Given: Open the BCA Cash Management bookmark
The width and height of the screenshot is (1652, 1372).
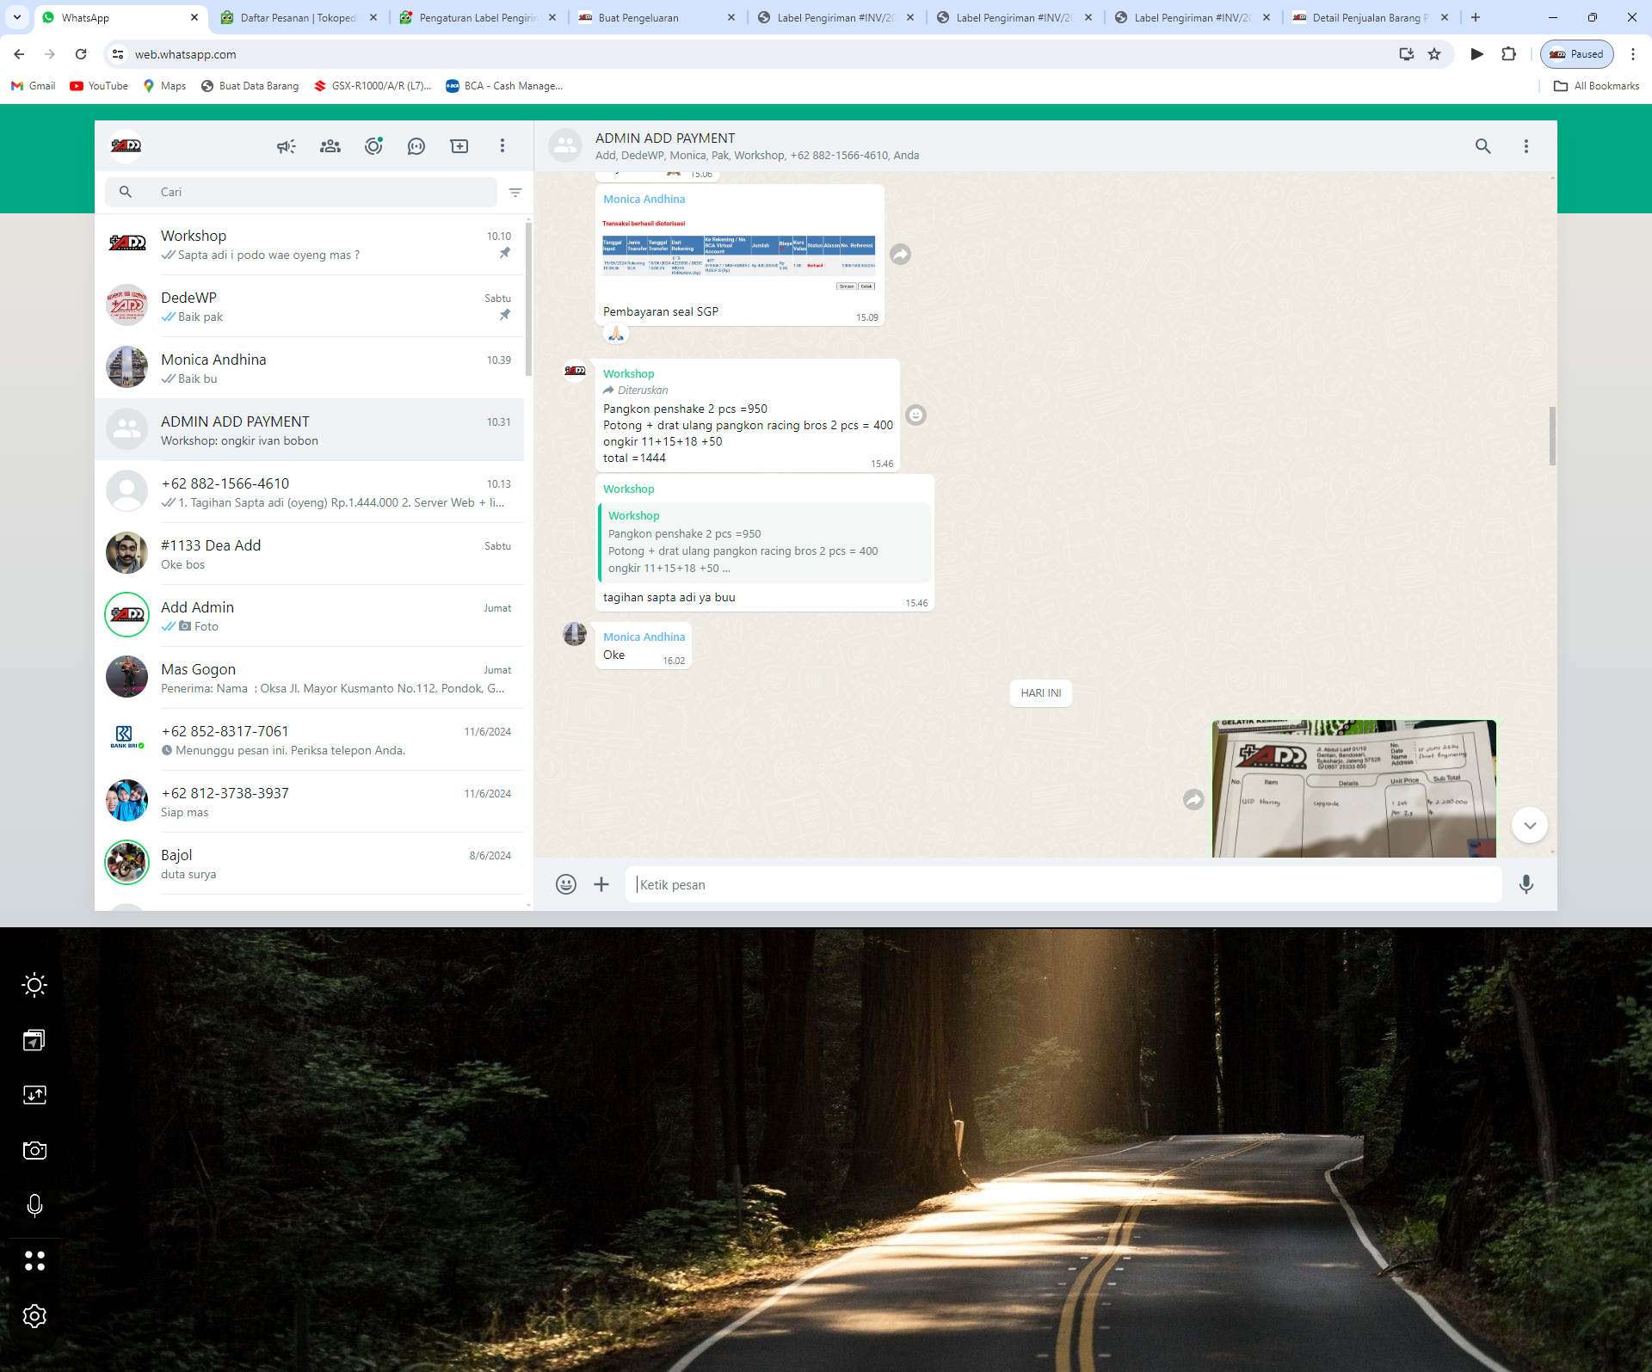Looking at the screenshot, I should [x=504, y=86].
